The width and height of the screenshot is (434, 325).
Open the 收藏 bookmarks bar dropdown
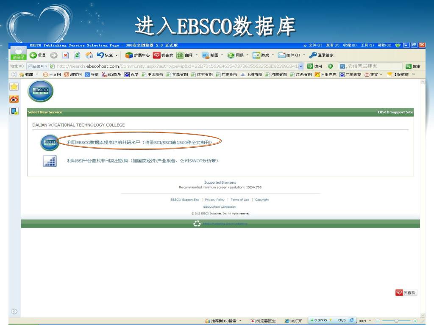coord(37,74)
